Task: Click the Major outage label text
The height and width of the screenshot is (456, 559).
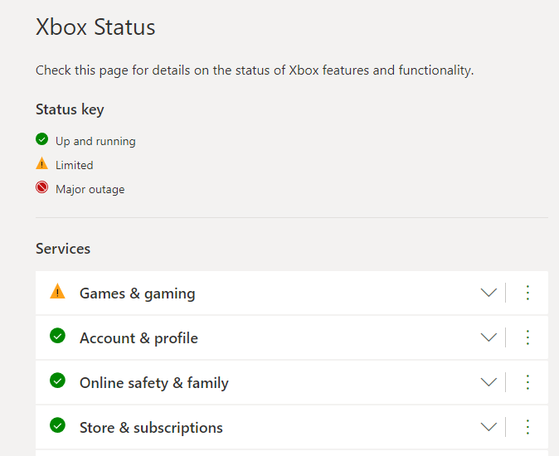Action: 90,189
